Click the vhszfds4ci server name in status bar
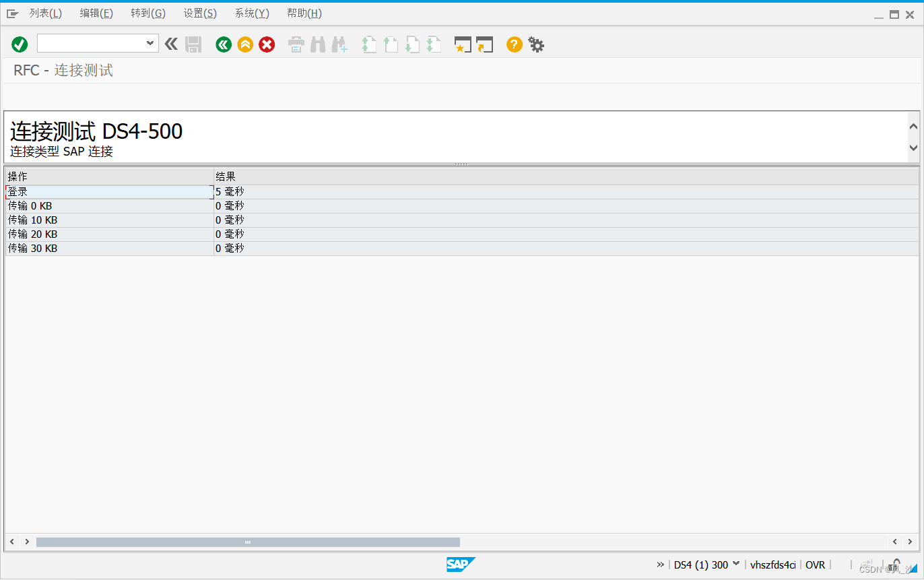 point(773,565)
